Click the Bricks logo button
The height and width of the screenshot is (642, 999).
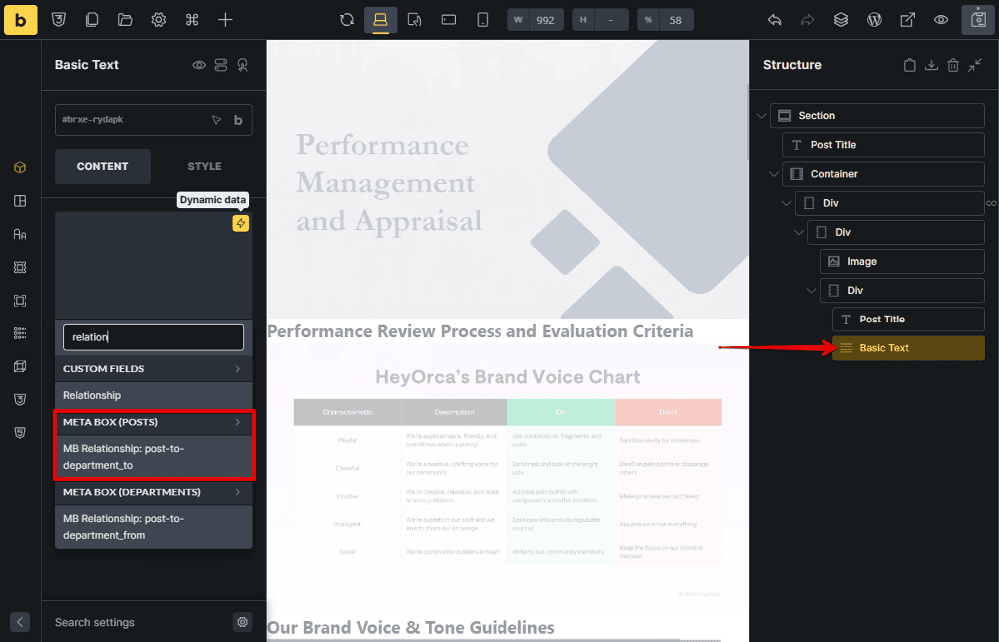click(20, 20)
